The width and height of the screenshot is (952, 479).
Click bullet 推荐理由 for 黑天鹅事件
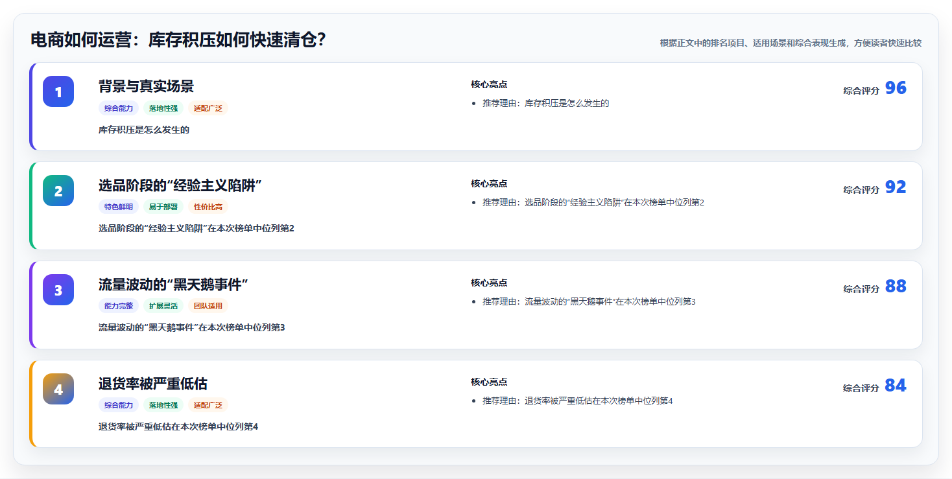(x=589, y=302)
